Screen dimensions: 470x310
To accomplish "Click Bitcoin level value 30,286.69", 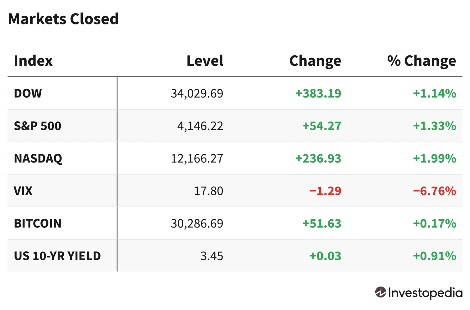I will click(x=197, y=223).
